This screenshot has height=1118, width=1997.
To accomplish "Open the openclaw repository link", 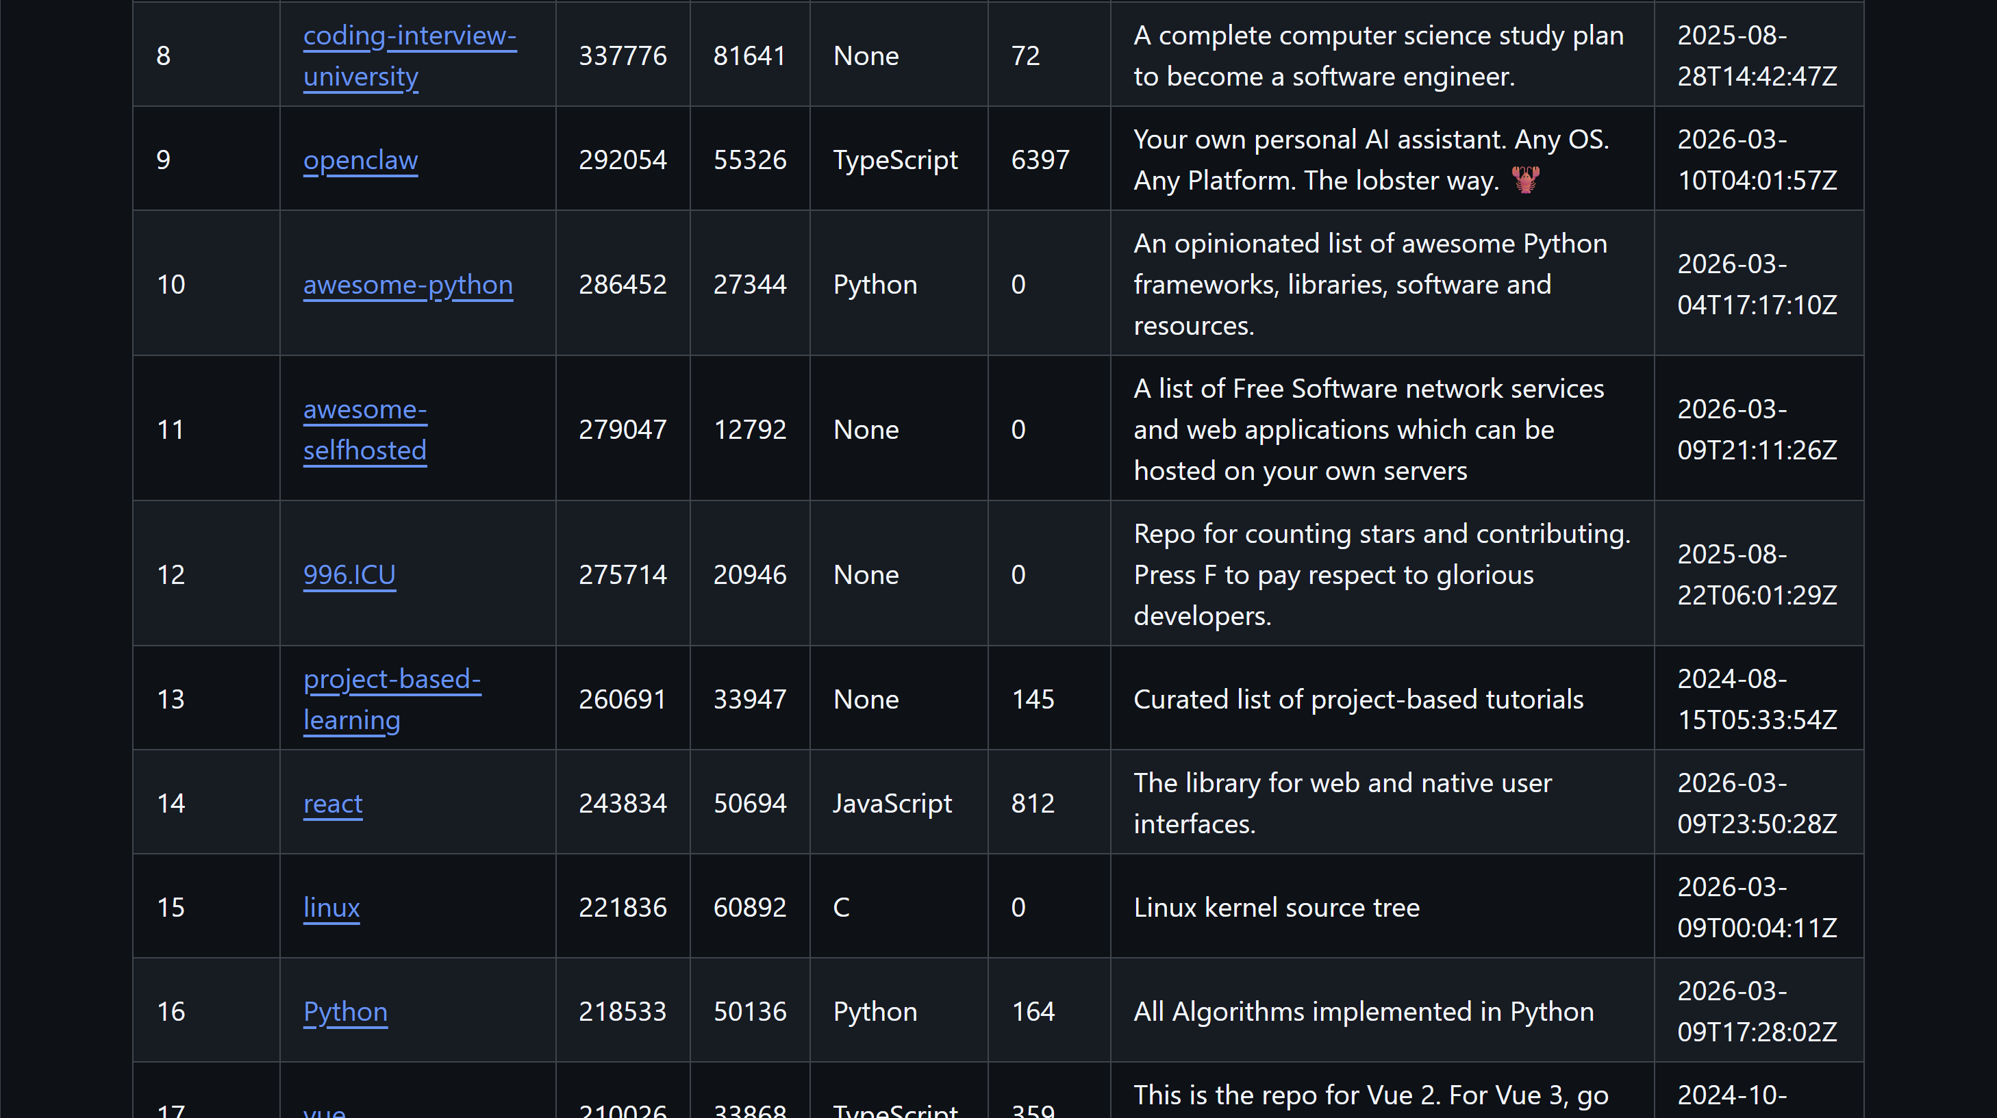I will click(x=360, y=160).
